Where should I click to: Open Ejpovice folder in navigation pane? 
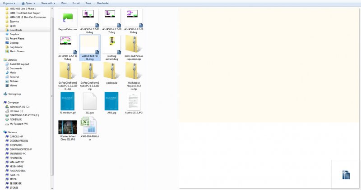tap(14, 22)
